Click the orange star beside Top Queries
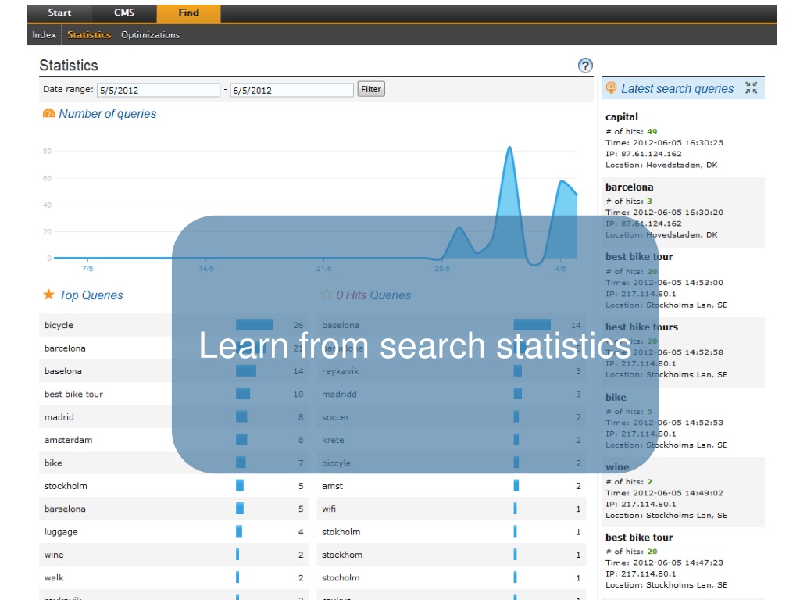The image size is (800, 600). (48, 295)
